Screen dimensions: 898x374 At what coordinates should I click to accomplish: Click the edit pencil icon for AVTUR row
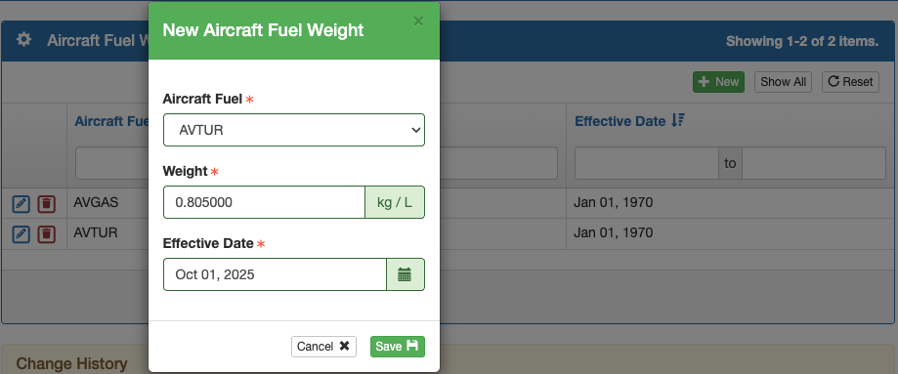click(x=21, y=233)
